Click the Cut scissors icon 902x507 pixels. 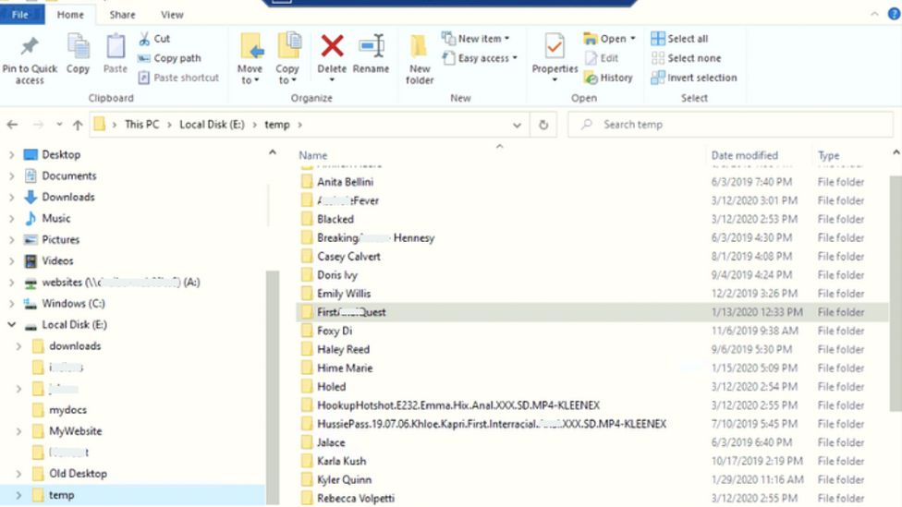(x=144, y=39)
